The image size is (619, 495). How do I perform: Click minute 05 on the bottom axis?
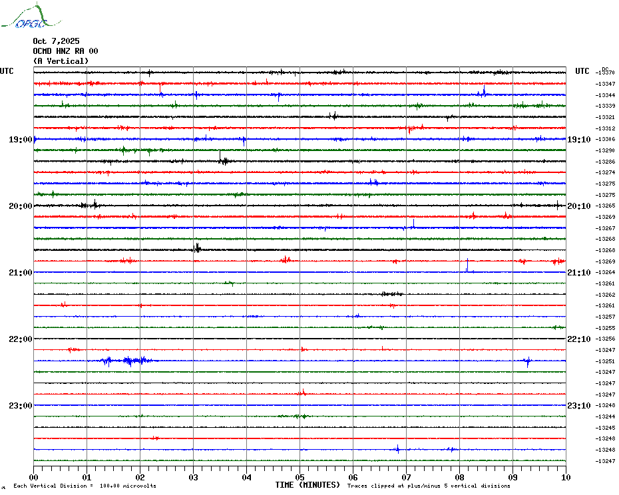pos(300,477)
